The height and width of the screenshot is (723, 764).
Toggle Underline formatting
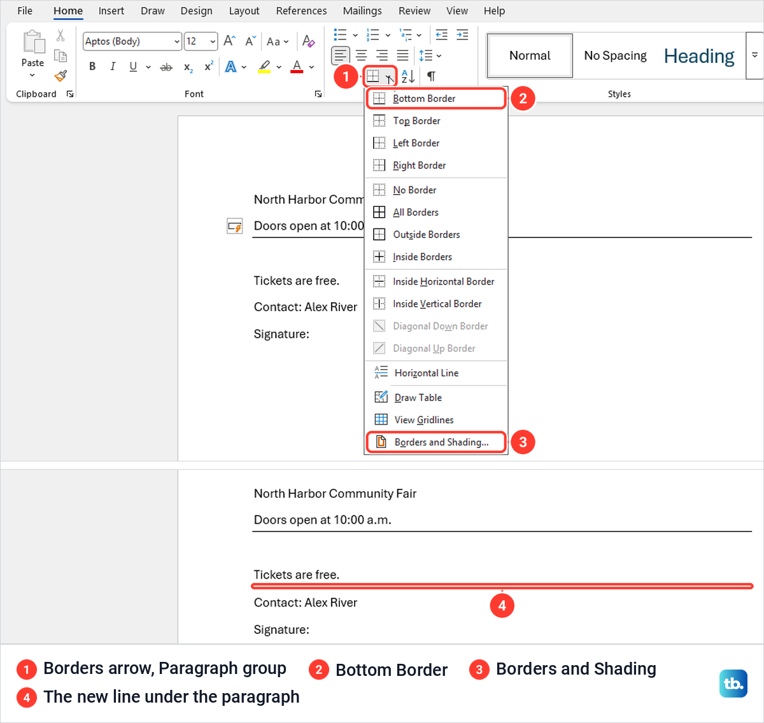133,66
